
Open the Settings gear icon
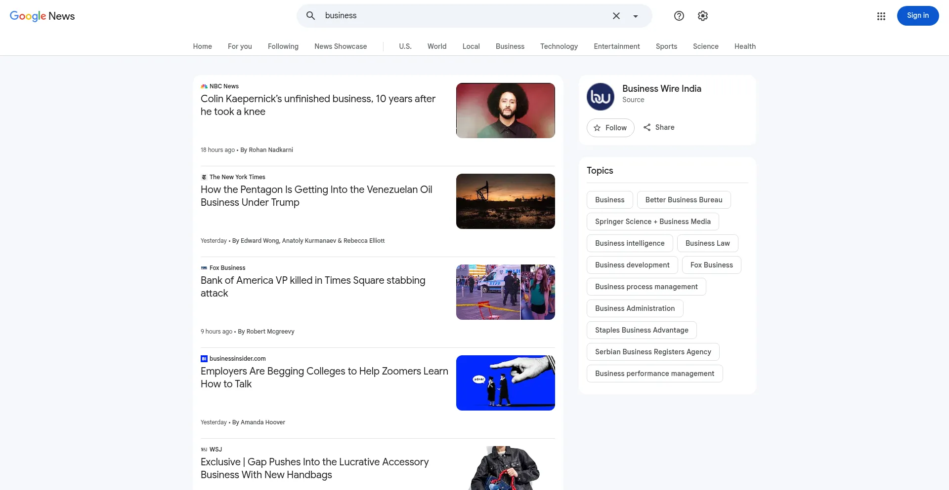click(x=703, y=16)
